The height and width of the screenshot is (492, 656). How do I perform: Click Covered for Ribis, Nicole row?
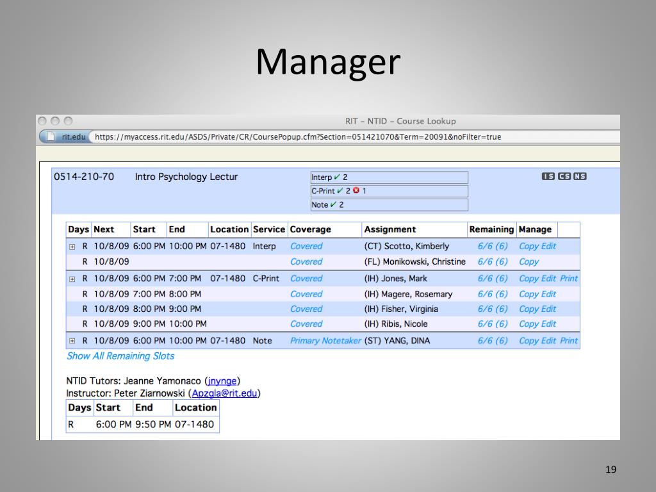[306, 324]
